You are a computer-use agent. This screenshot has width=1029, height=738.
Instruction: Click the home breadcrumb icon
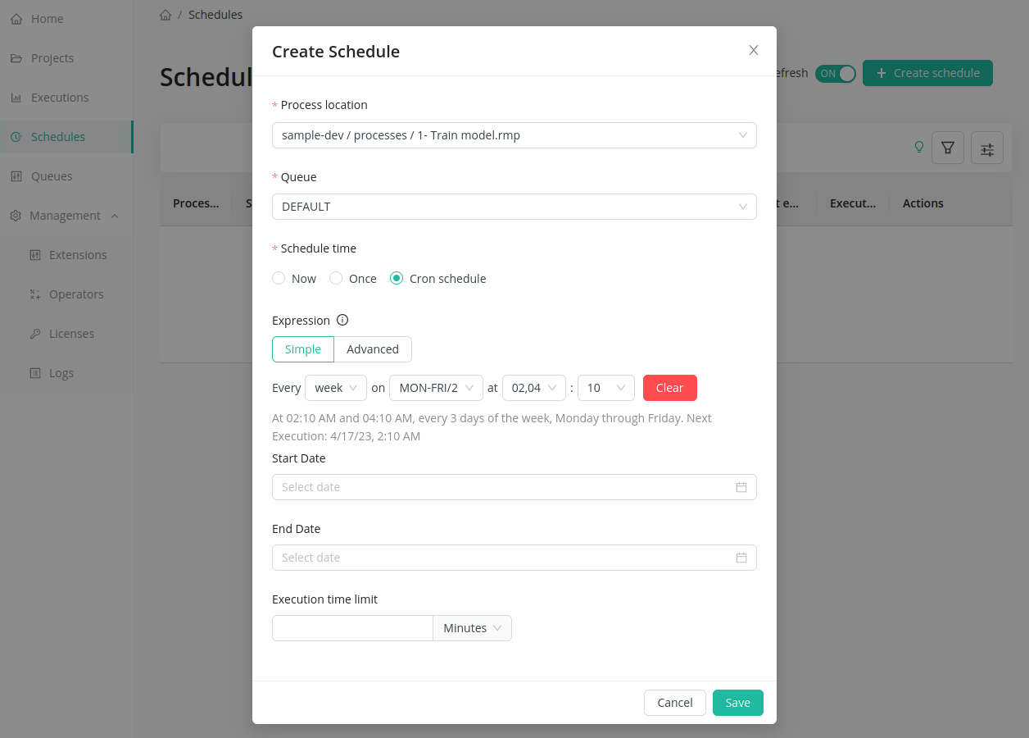click(x=165, y=15)
